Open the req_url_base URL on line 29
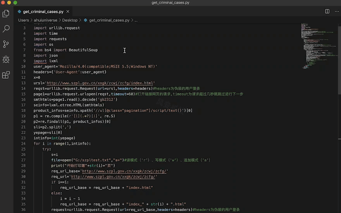Screen dimensions: 341x213 coord(124,171)
